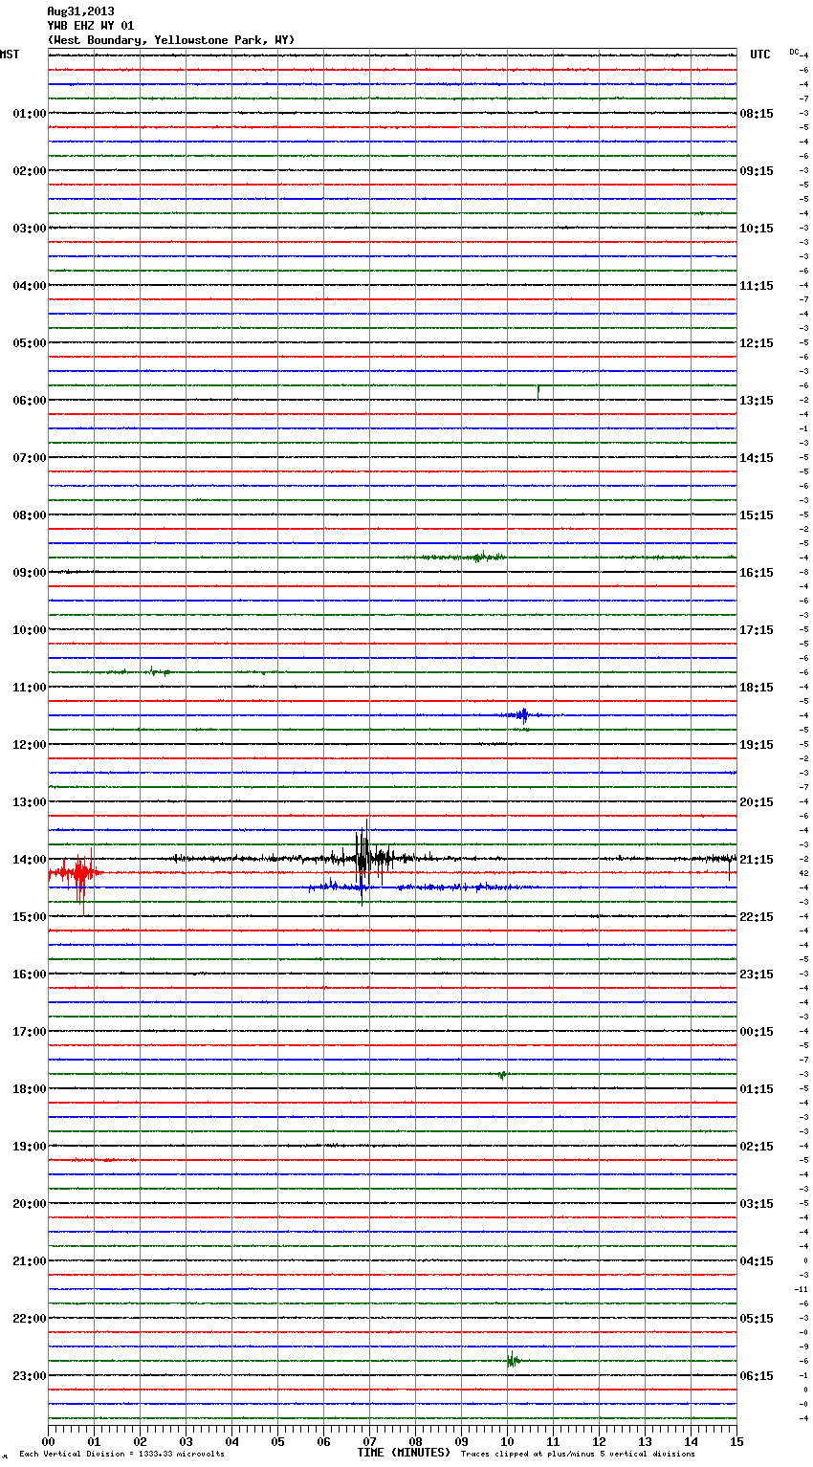Select the '10:00' MST row label
This screenshot has height=1467, width=813.
coord(30,630)
